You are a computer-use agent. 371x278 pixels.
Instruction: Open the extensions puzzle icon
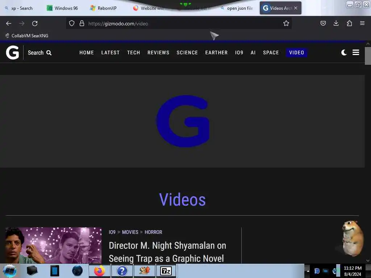349,23
